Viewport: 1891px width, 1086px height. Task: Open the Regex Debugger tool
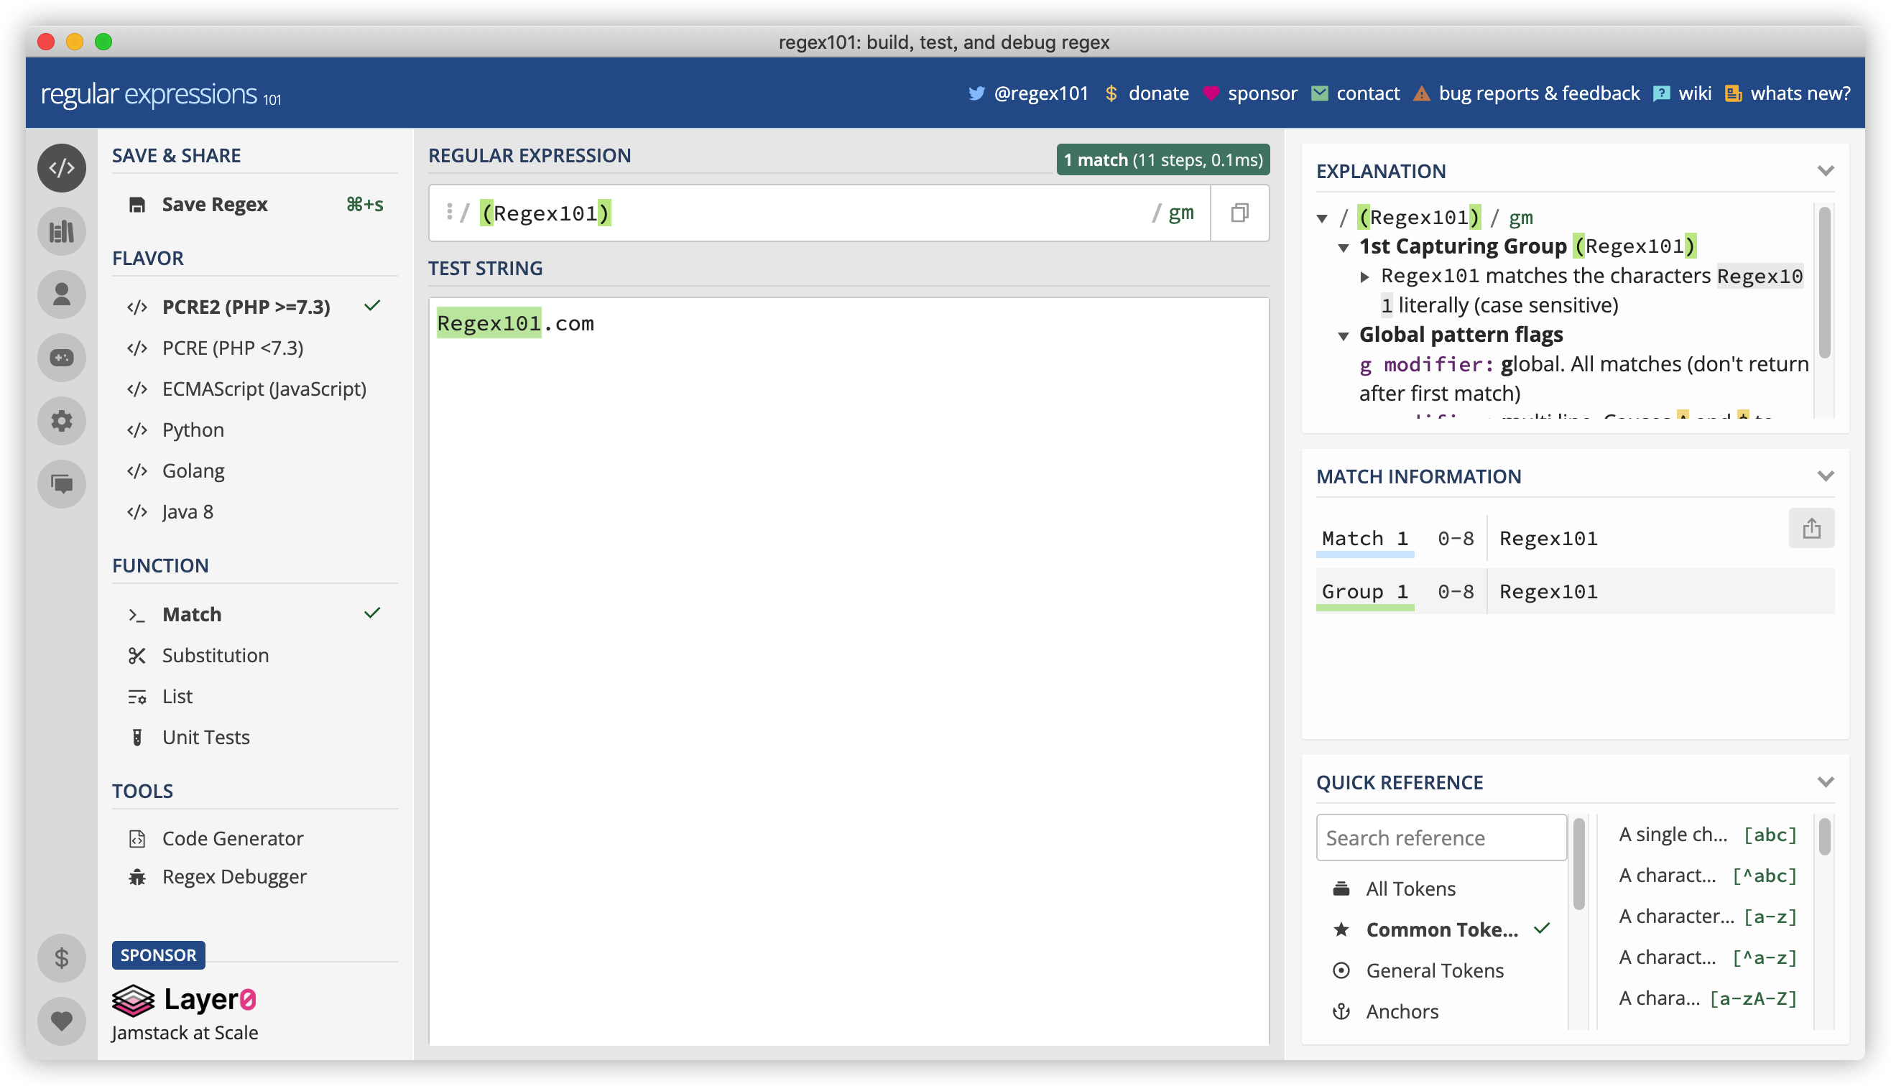coord(234,876)
